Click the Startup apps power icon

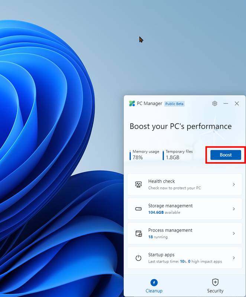(x=138, y=258)
